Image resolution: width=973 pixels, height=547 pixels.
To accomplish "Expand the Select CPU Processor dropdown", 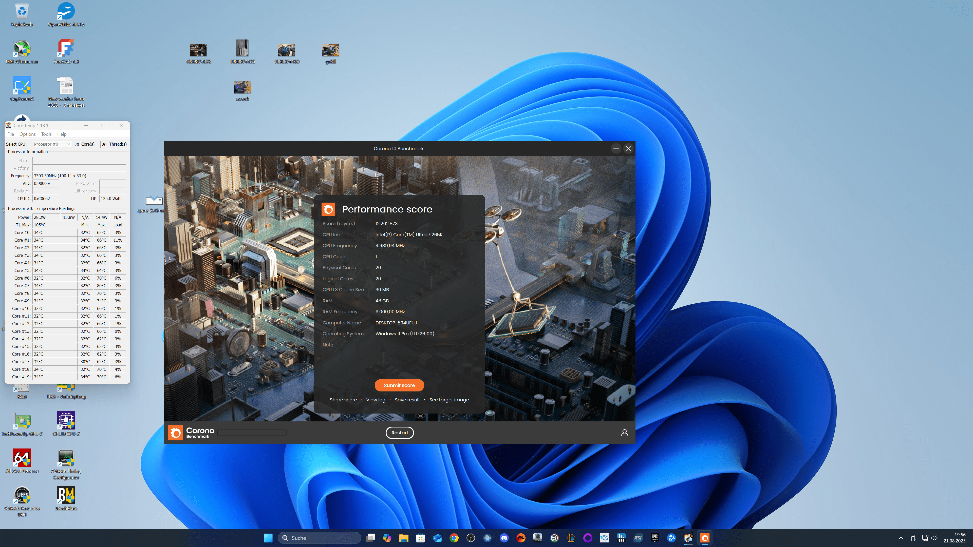I will pyautogui.click(x=52, y=144).
